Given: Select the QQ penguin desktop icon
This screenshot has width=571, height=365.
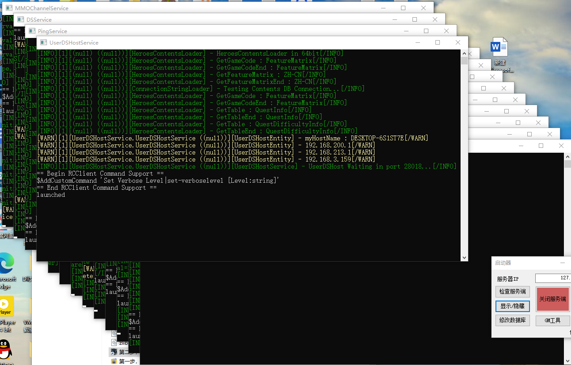Looking at the screenshot, I should point(5,350).
